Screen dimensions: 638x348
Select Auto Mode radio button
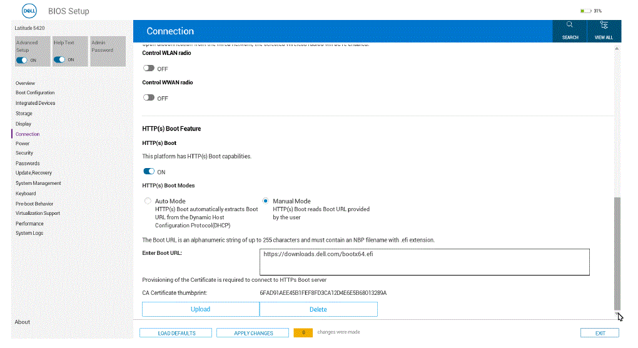pos(148,201)
